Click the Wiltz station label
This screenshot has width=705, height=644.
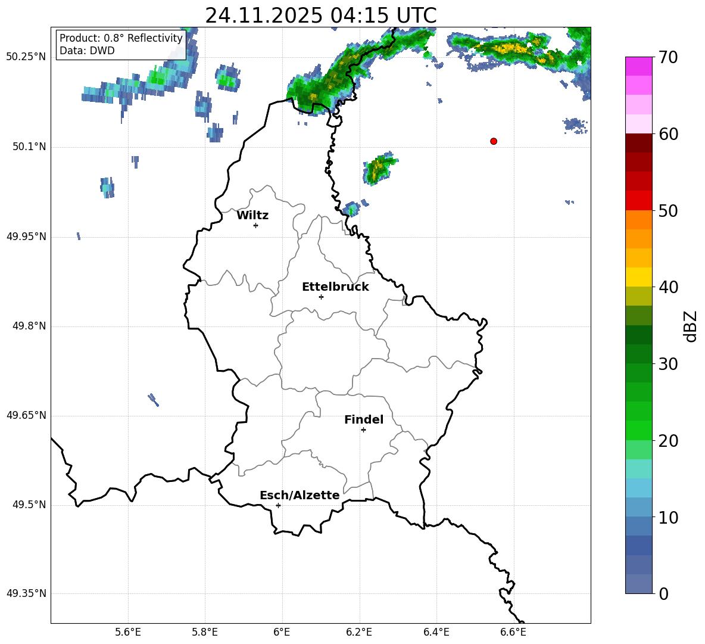coord(252,216)
